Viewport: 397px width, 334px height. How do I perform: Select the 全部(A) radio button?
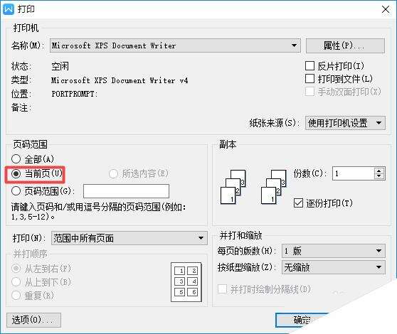pos(16,158)
